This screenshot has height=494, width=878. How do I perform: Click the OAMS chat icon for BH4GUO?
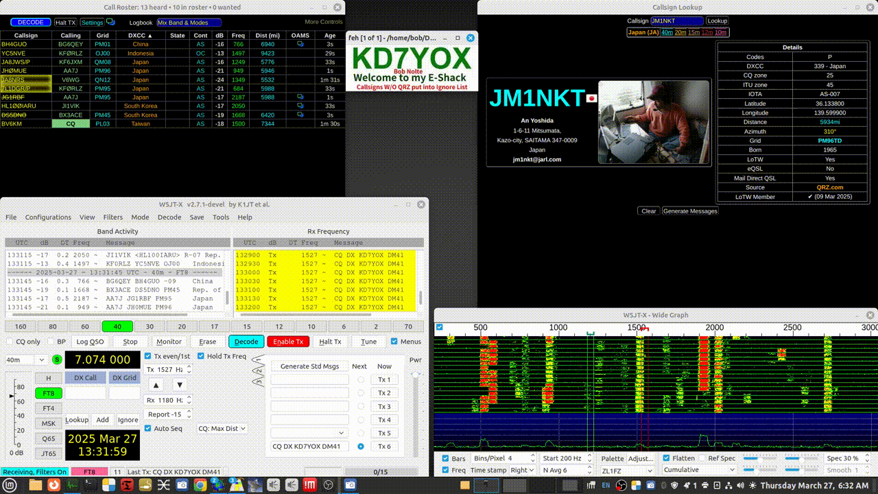300,44
